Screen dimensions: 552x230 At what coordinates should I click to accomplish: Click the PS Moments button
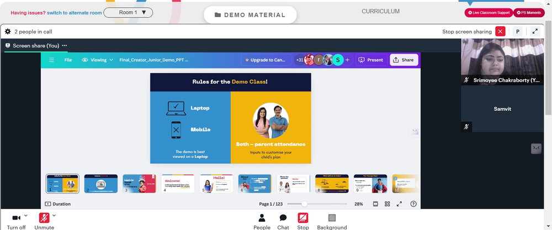pos(529,13)
